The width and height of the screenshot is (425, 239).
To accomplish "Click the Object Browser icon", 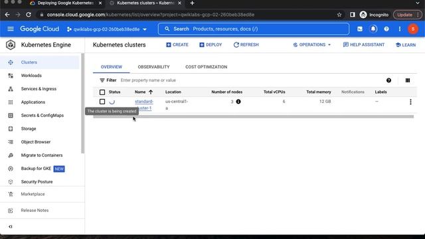I will click(x=11, y=142).
